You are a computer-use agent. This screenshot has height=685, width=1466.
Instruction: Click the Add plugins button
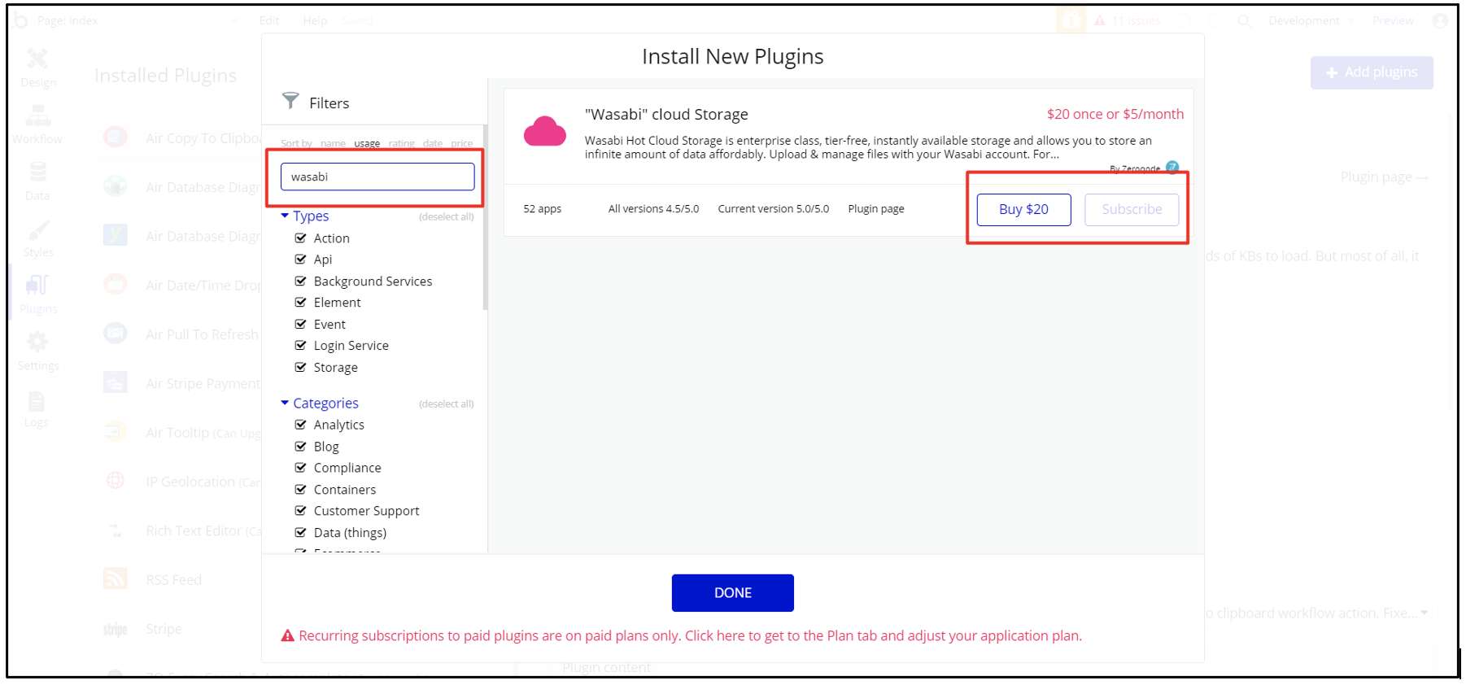tap(1372, 72)
